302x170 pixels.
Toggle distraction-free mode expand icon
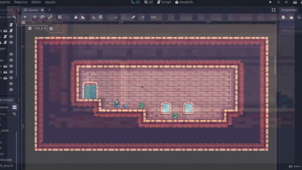(x=274, y=10)
